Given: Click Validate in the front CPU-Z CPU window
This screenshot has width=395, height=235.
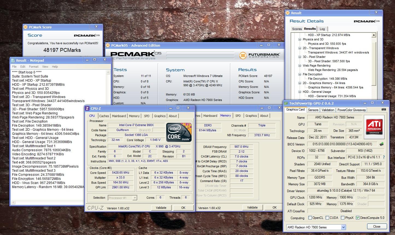Looking at the screenshot, I should click(161, 208).
